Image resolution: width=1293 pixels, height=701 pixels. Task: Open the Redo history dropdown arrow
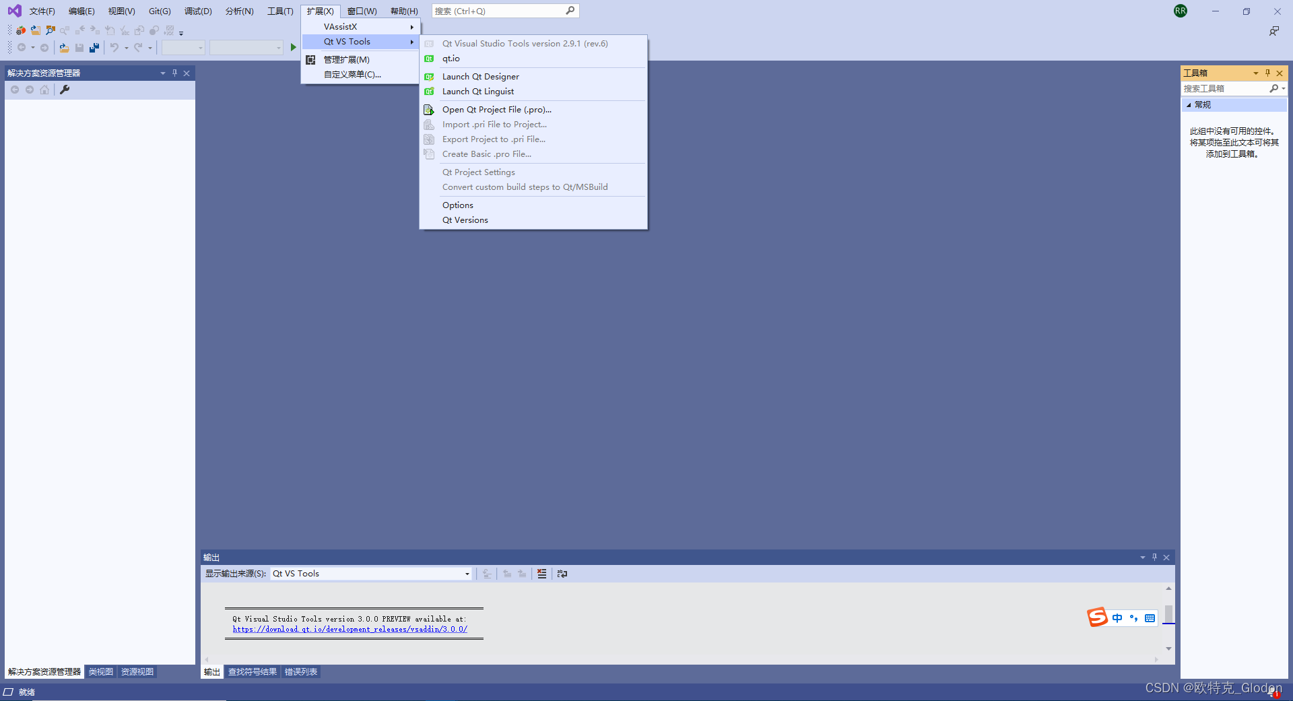150,48
